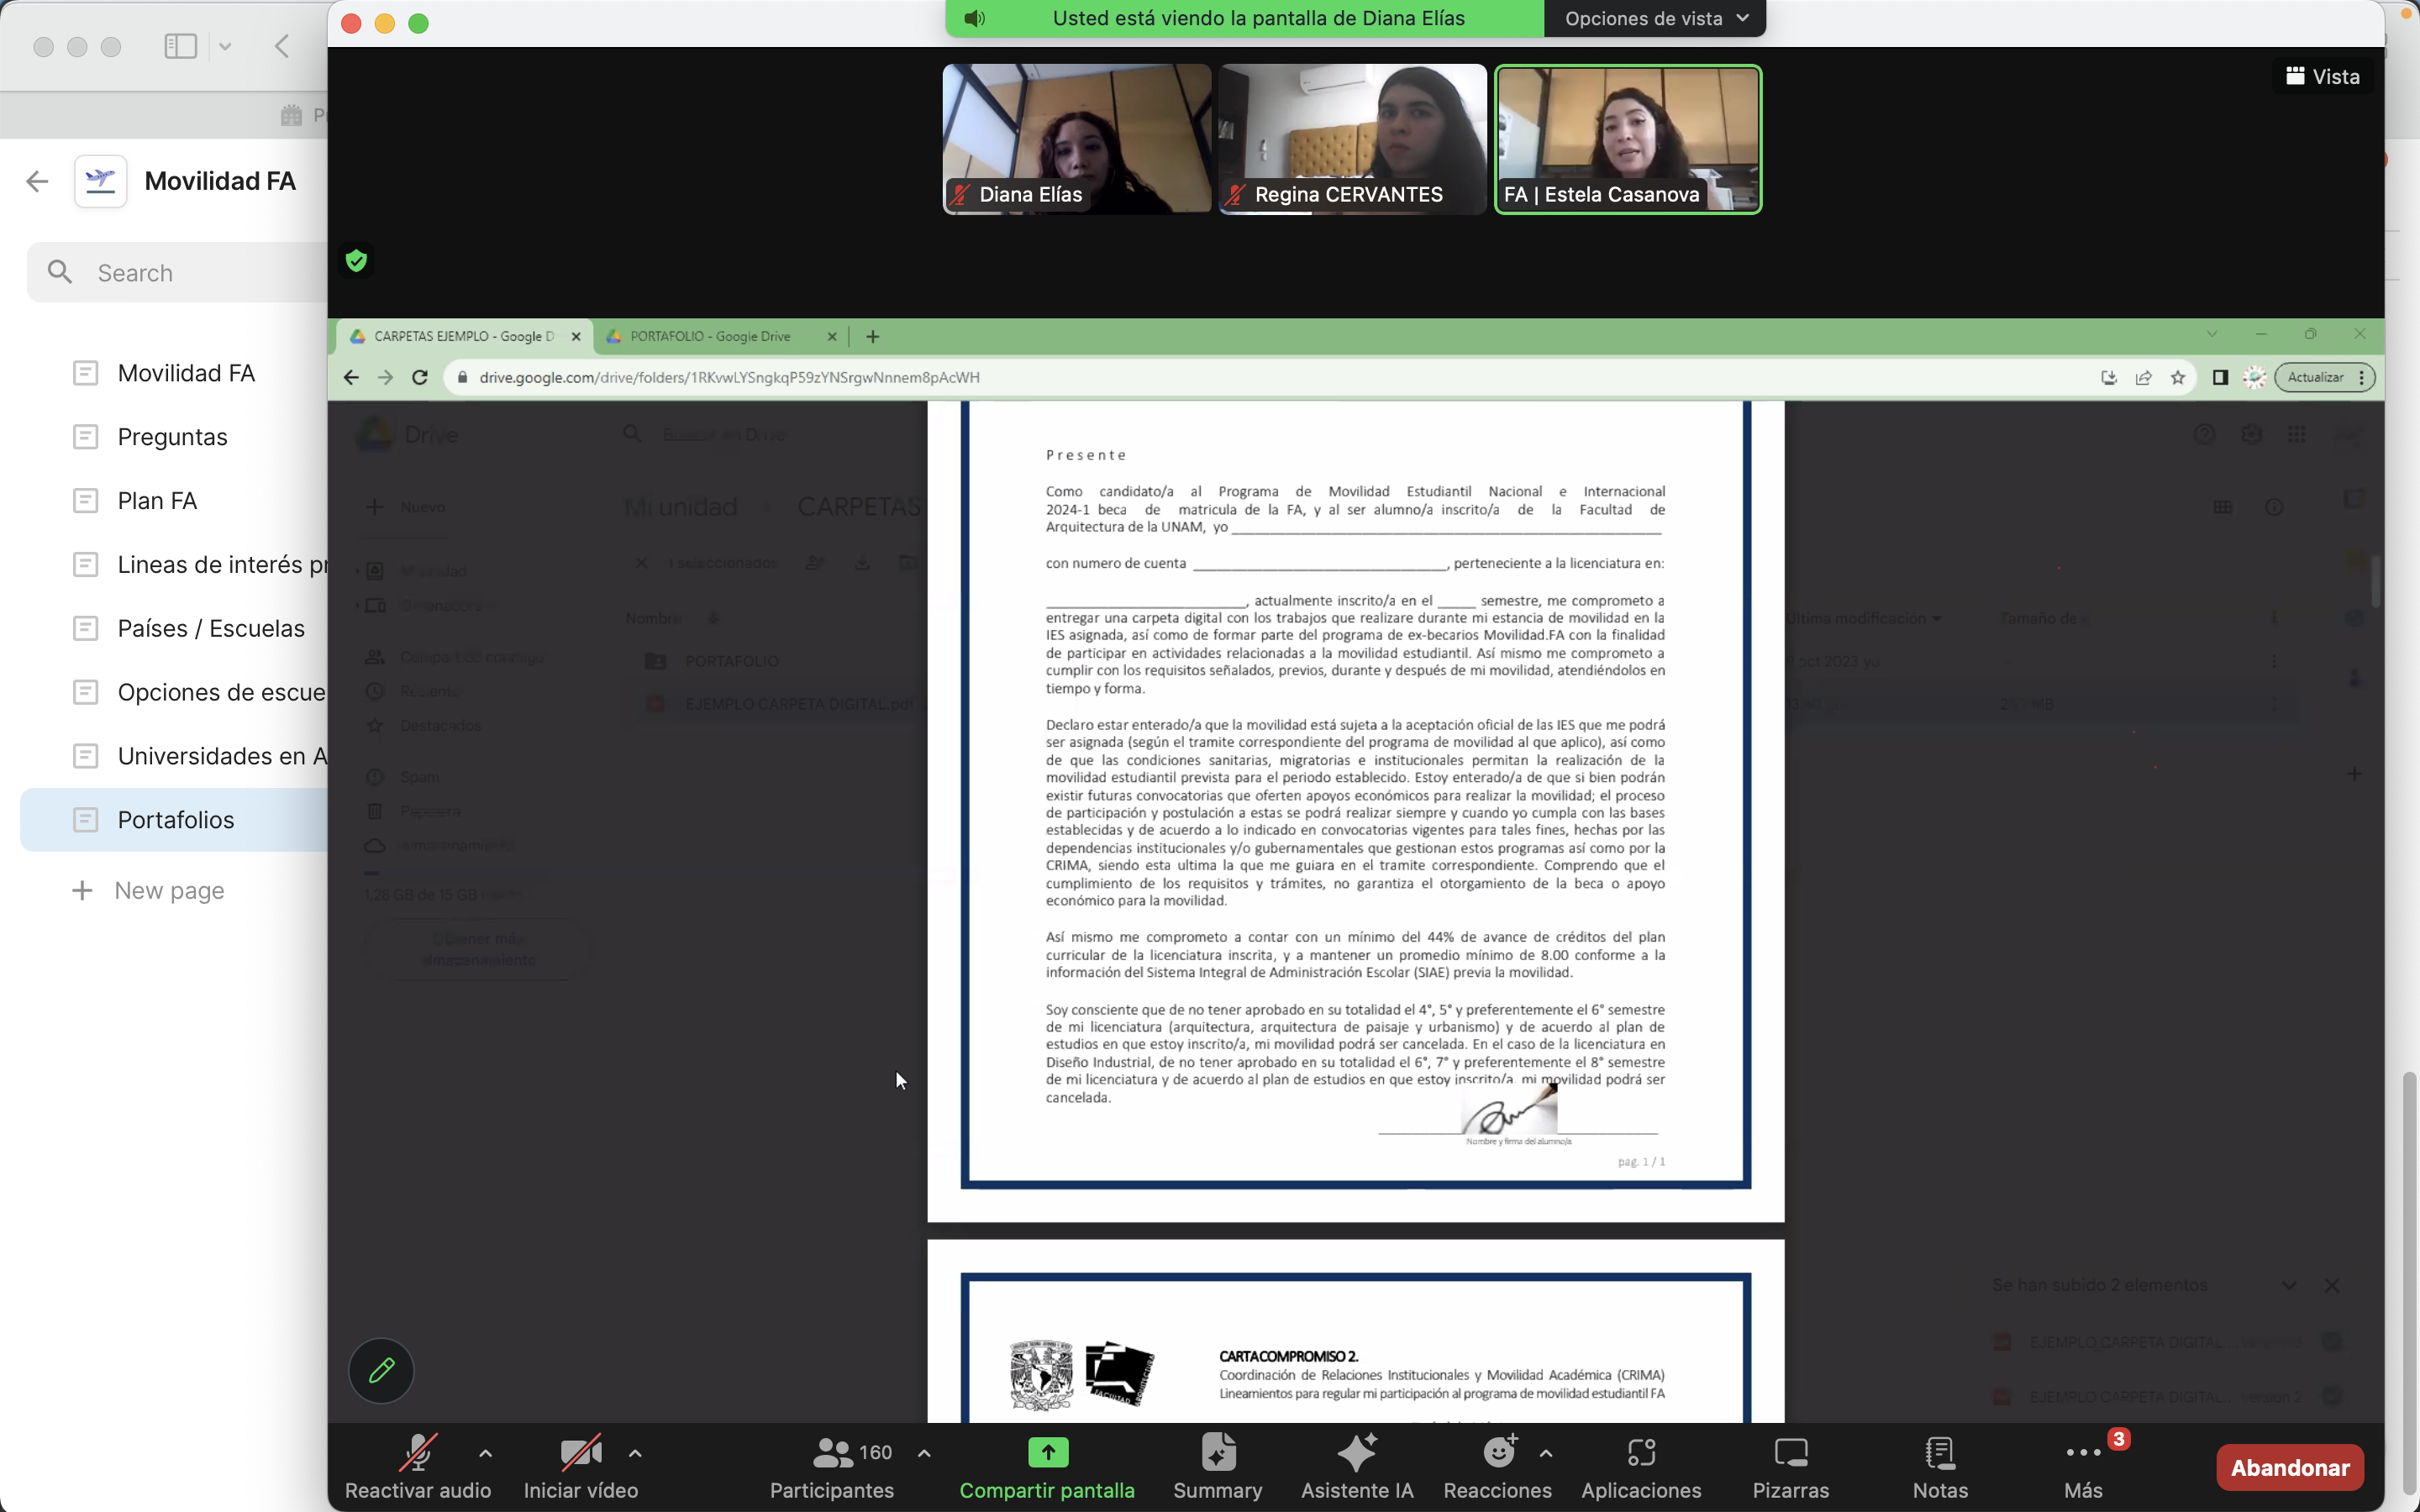Open the Aplicaciones icon
The height and width of the screenshot is (1512, 2420).
pos(1640,1452)
